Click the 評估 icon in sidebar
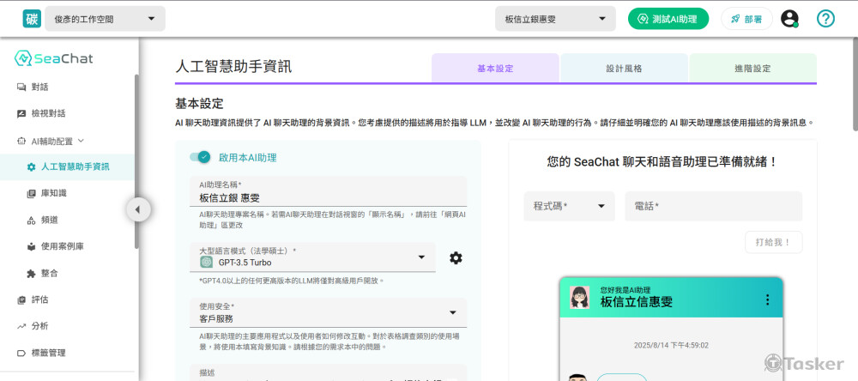 pos(21,299)
